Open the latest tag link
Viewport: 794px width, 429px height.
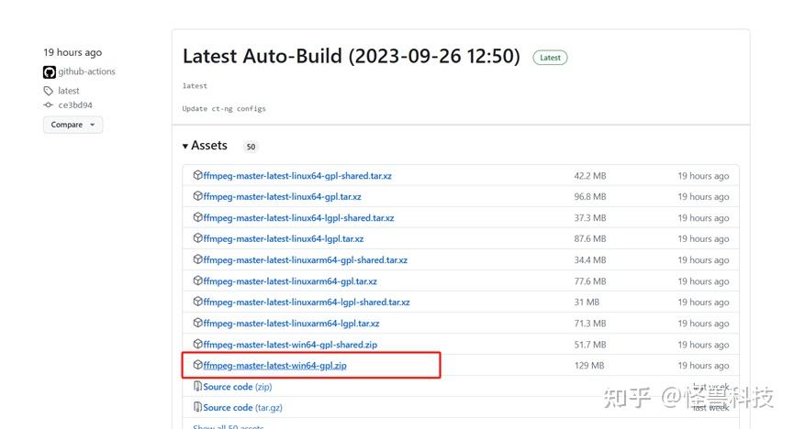pos(69,91)
